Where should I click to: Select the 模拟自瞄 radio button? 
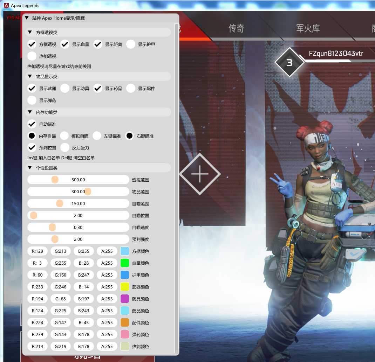click(64, 136)
